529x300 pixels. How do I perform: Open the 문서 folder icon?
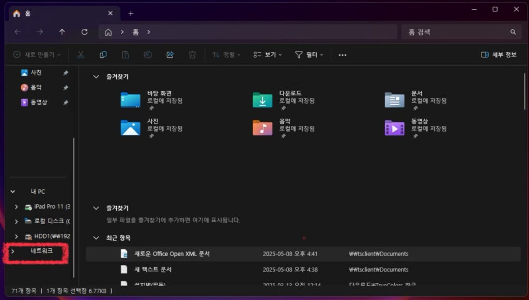tap(394, 100)
